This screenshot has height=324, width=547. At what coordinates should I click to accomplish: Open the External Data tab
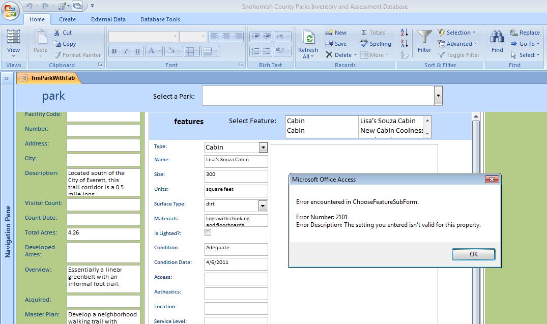[108, 19]
